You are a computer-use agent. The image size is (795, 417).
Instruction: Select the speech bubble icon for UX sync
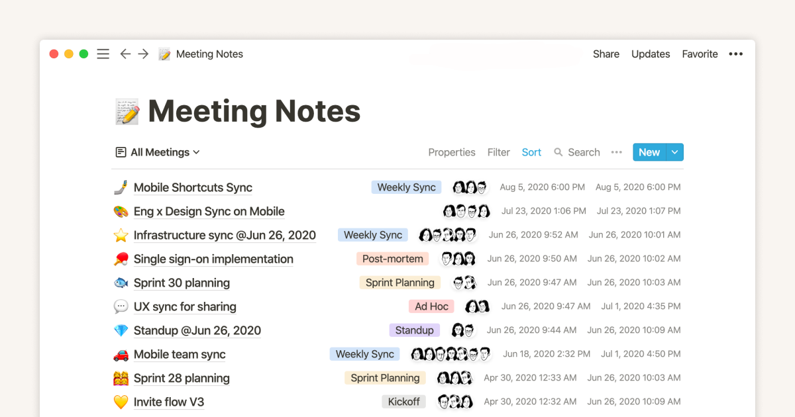(x=121, y=306)
